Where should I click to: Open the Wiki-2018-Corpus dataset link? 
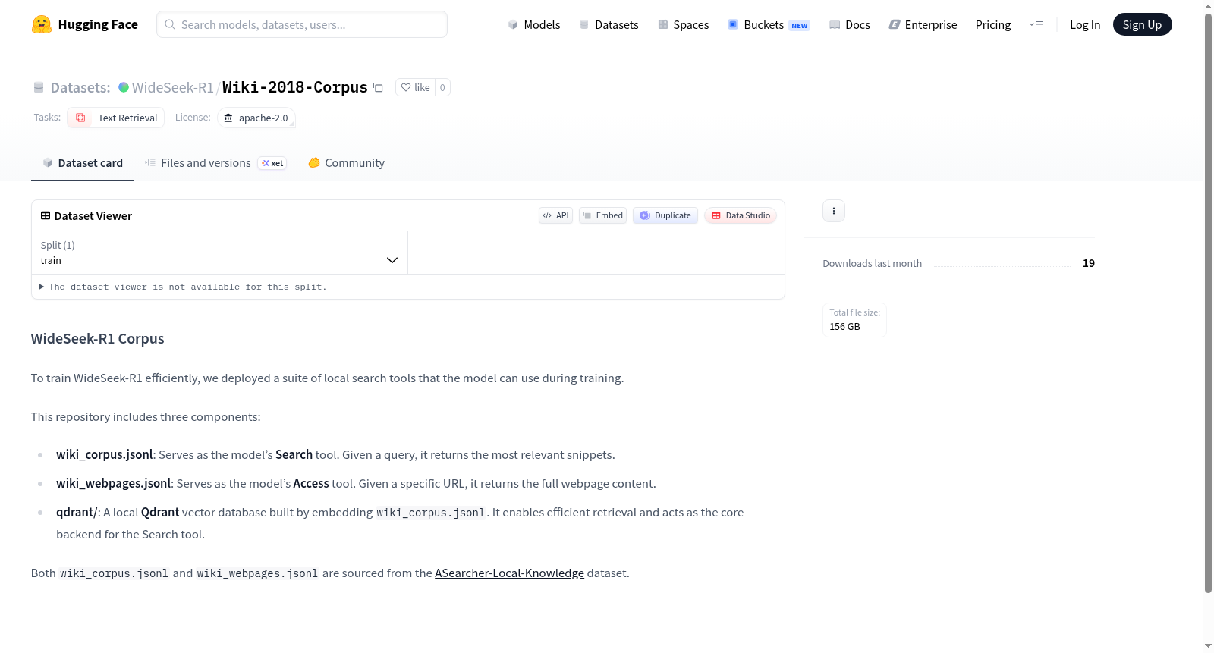[294, 87]
